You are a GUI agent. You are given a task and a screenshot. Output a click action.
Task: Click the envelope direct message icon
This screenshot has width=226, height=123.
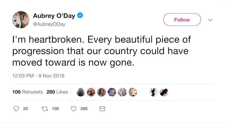103,109
